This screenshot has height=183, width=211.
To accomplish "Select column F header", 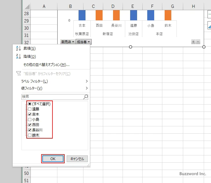I will pyautogui.click(x=152, y=6).
